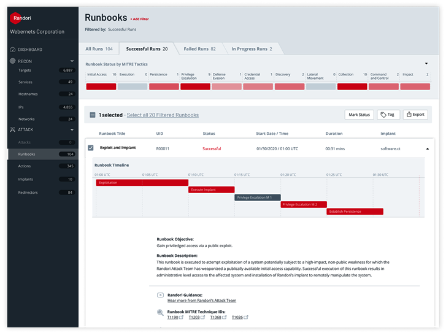Open Actions in the sidebar

pyautogui.click(x=43, y=166)
